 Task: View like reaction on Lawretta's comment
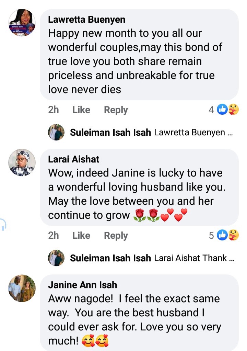pos(222,110)
